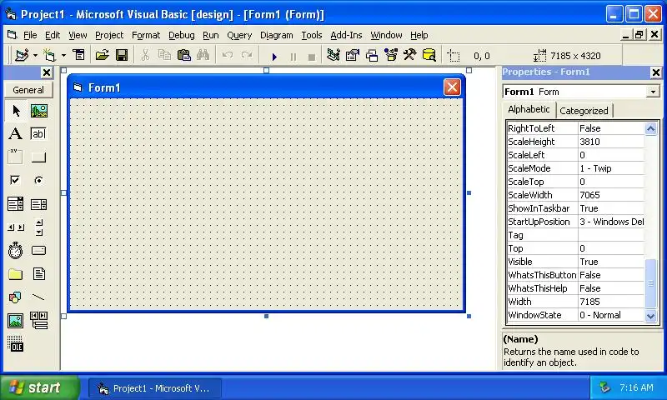This screenshot has height=400, width=667.
Task: Select the HScrollBar control tool
Action: 16,227
